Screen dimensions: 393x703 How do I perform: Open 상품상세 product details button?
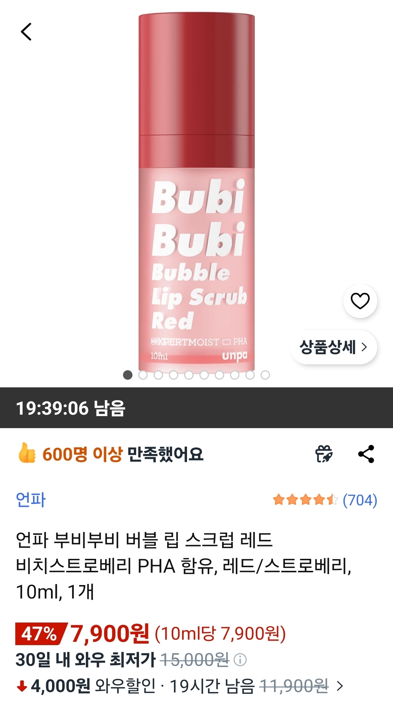(x=333, y=347)
